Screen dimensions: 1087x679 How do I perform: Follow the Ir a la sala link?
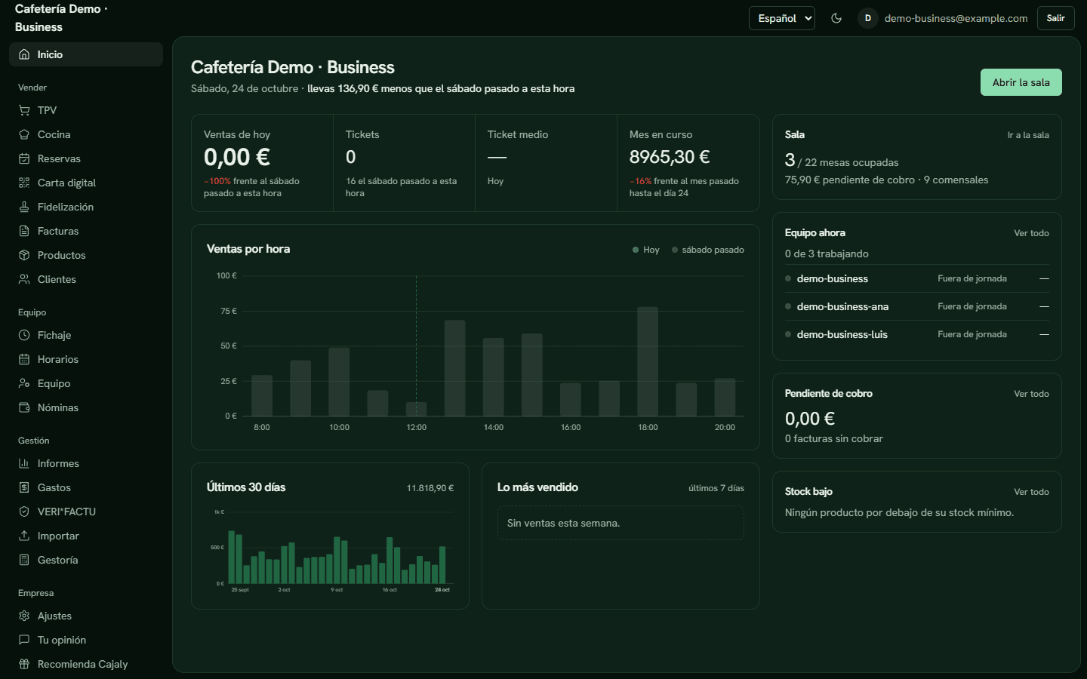pyautogui.click(x=1028, y=135)
